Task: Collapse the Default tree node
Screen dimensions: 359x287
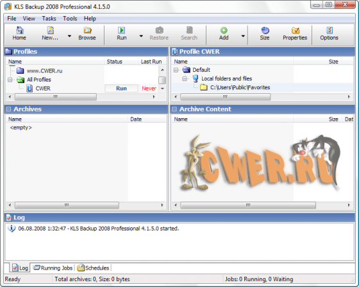Action: [176, 70]
